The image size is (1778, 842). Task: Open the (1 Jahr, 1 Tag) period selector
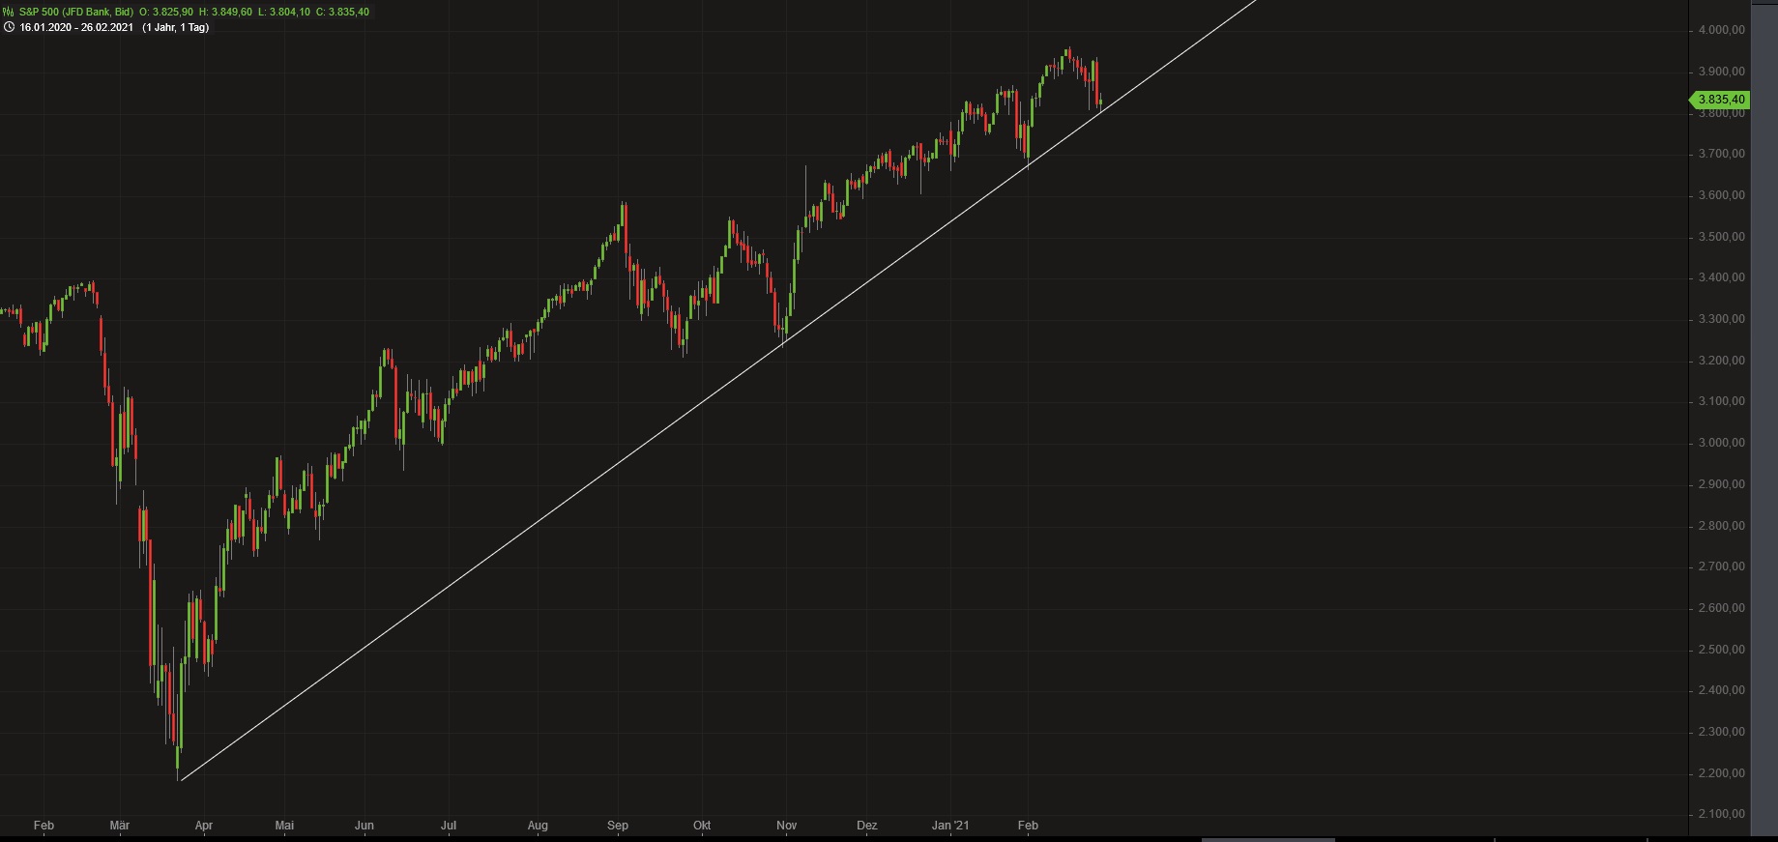(x=175, y=27)
